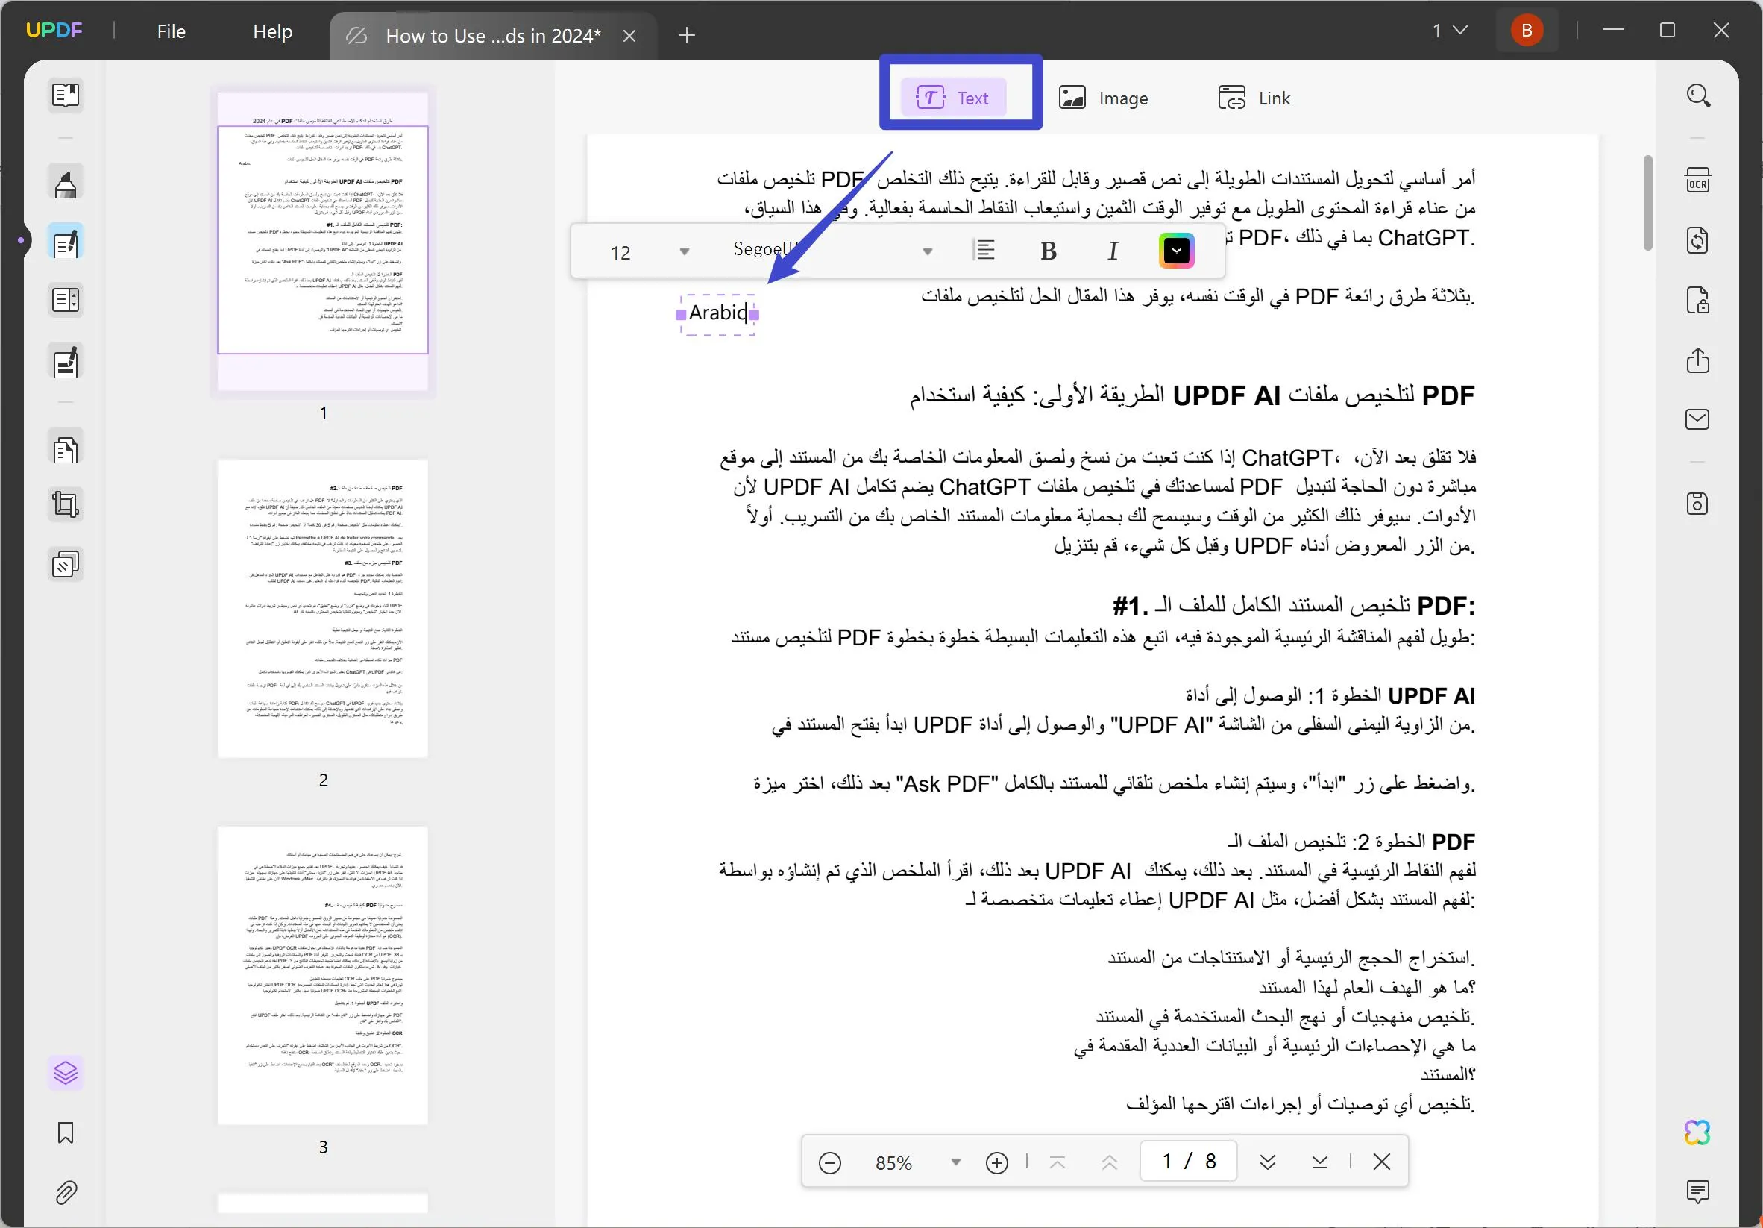Screen dimensions: 1763x1228
Task: Zoom out with the minus button
Action: click(x=830, y=1163)
